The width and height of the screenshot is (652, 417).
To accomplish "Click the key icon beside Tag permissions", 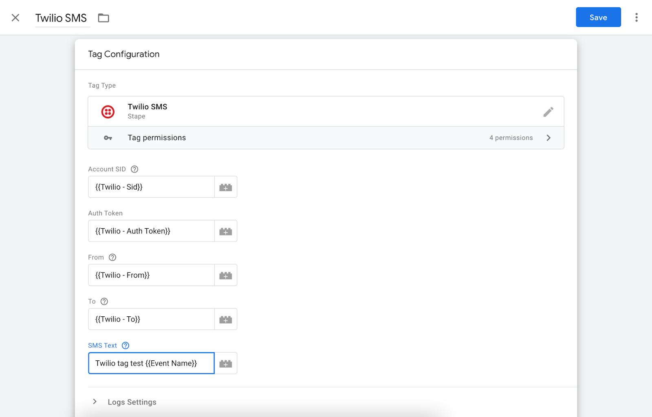I will pos(108,138).
